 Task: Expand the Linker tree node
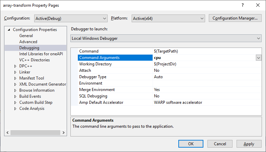tap(15, 72)
